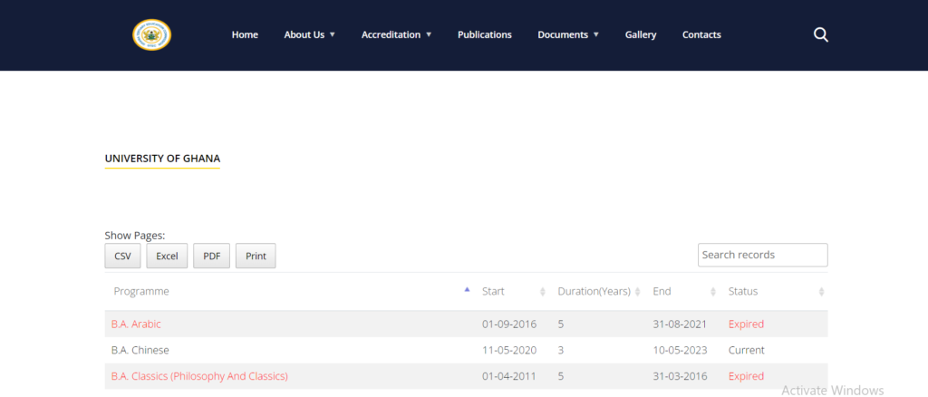The height and width of the screenshot is (397, 928).
Task: Open the Contacts page
Action: tap(701, 35)
